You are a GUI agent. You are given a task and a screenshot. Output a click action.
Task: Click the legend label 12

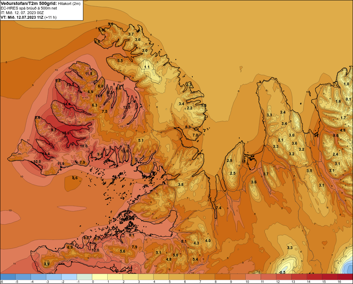[278, 282]
